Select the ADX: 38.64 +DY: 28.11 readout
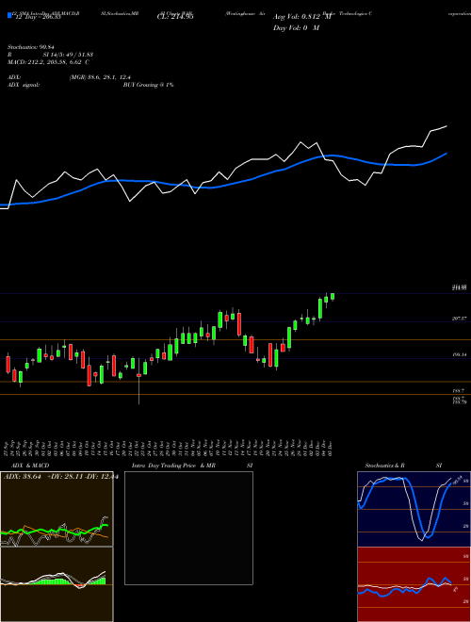 pos(61,477)
